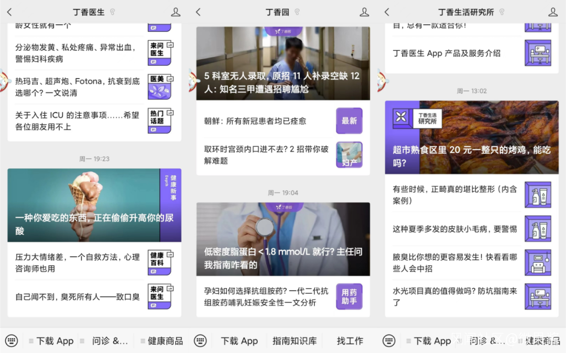Read 自己闻不到，臭死所有人 article

coord(77,297)
